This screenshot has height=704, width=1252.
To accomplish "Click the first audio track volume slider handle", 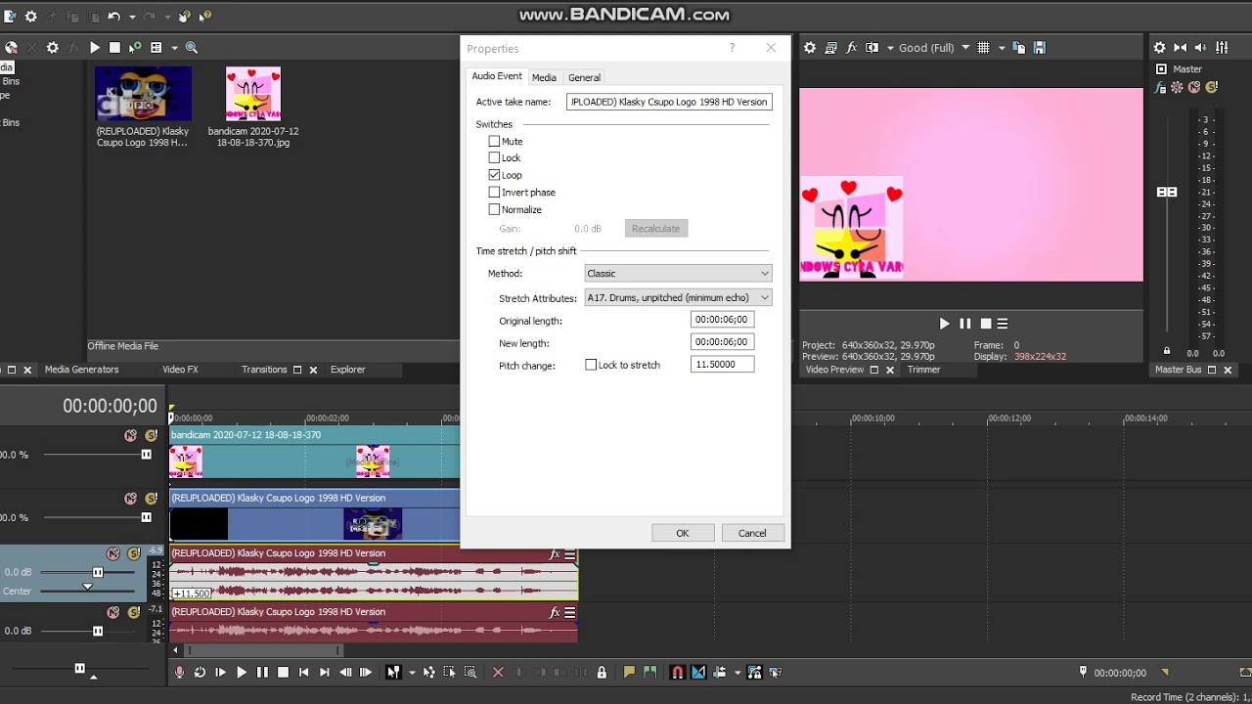I will click(x=98, y=572).
